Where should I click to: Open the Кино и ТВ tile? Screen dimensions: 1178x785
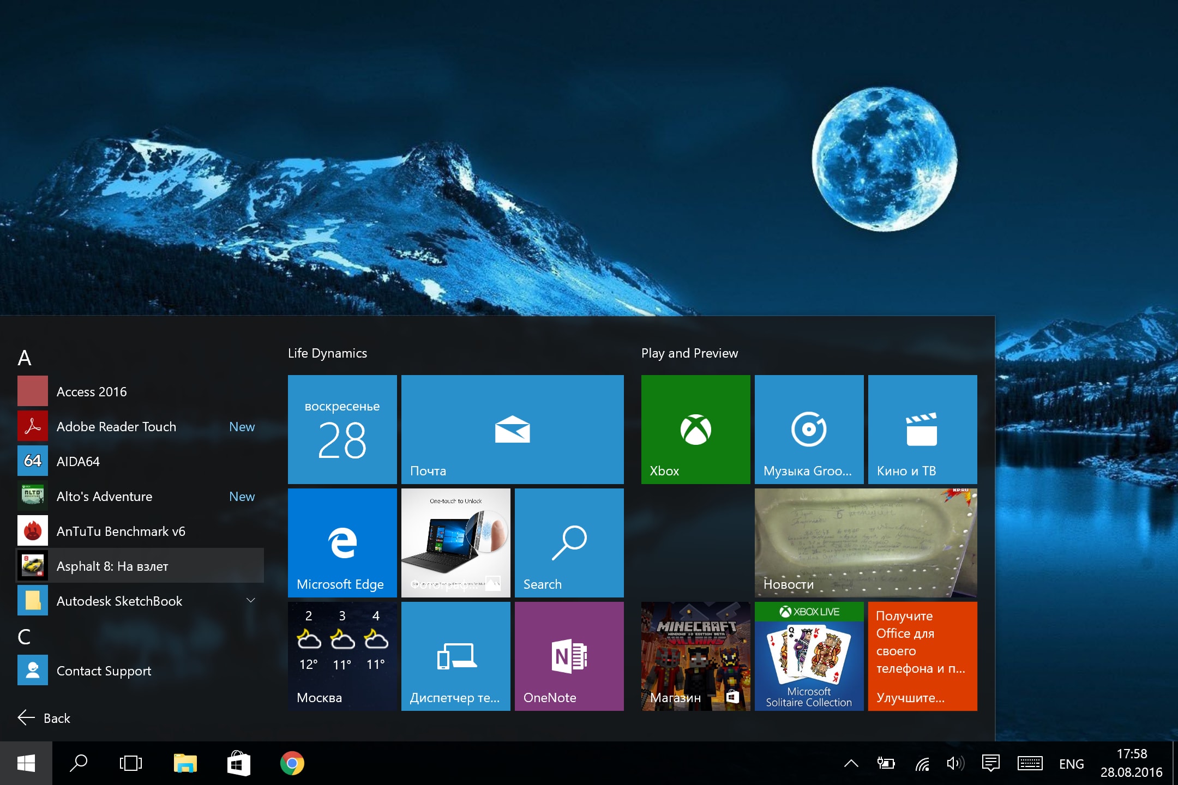pos(923,430)
